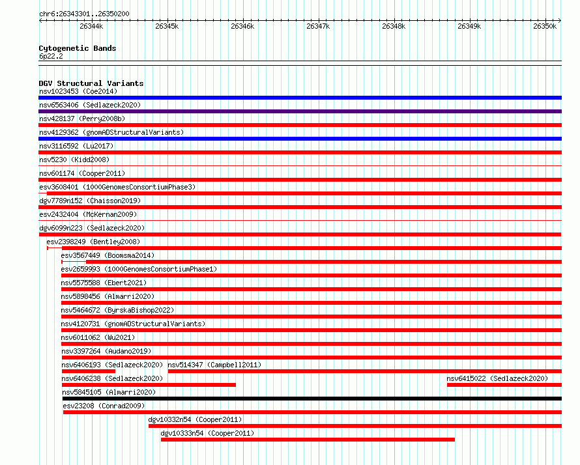Click the 26346k ruler position
580x465 pixels.
pyautogui.click(x=242, y=26)
